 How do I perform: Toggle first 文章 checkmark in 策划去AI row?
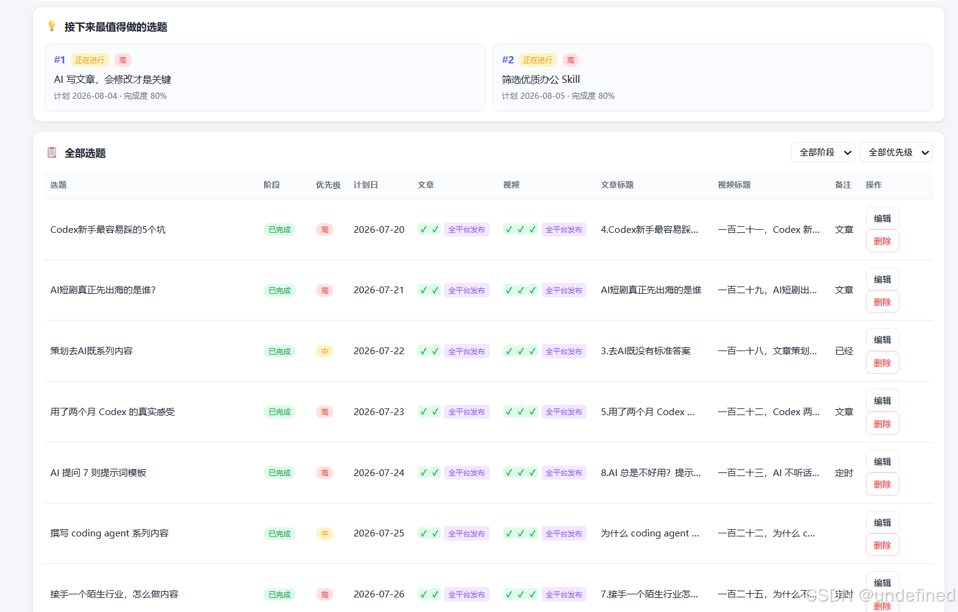[x=423, y=351]
